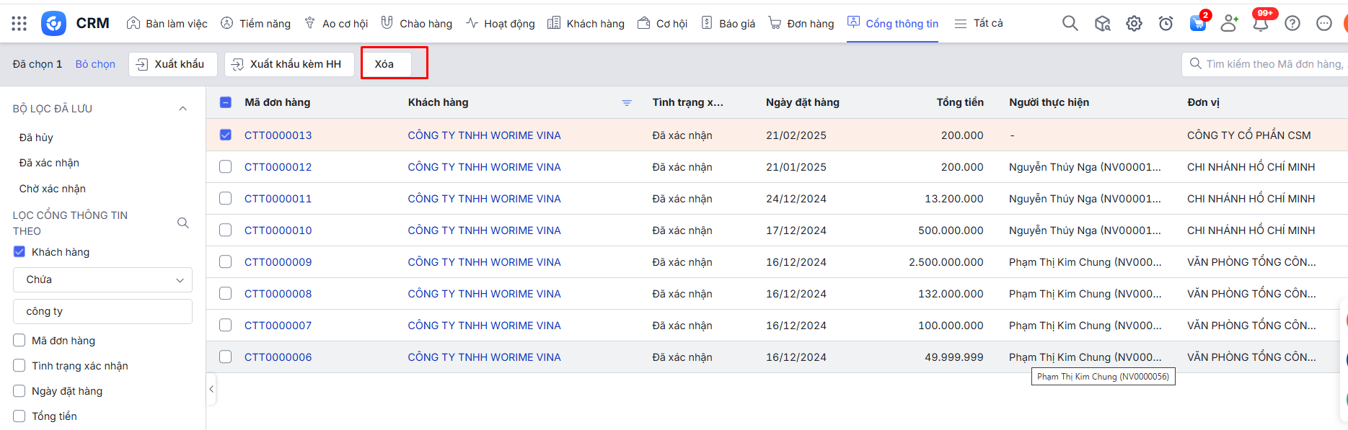Collapse the left filter sidebar arrow
Image resolution: width=1348 pixels, height=430 pixels.
211,389
